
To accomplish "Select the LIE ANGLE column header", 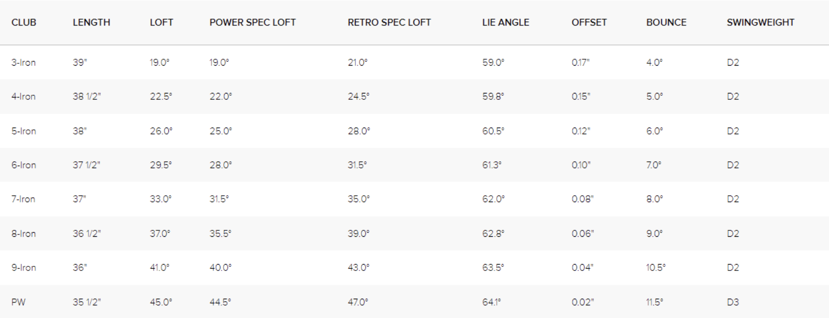I will click(506, 22).
